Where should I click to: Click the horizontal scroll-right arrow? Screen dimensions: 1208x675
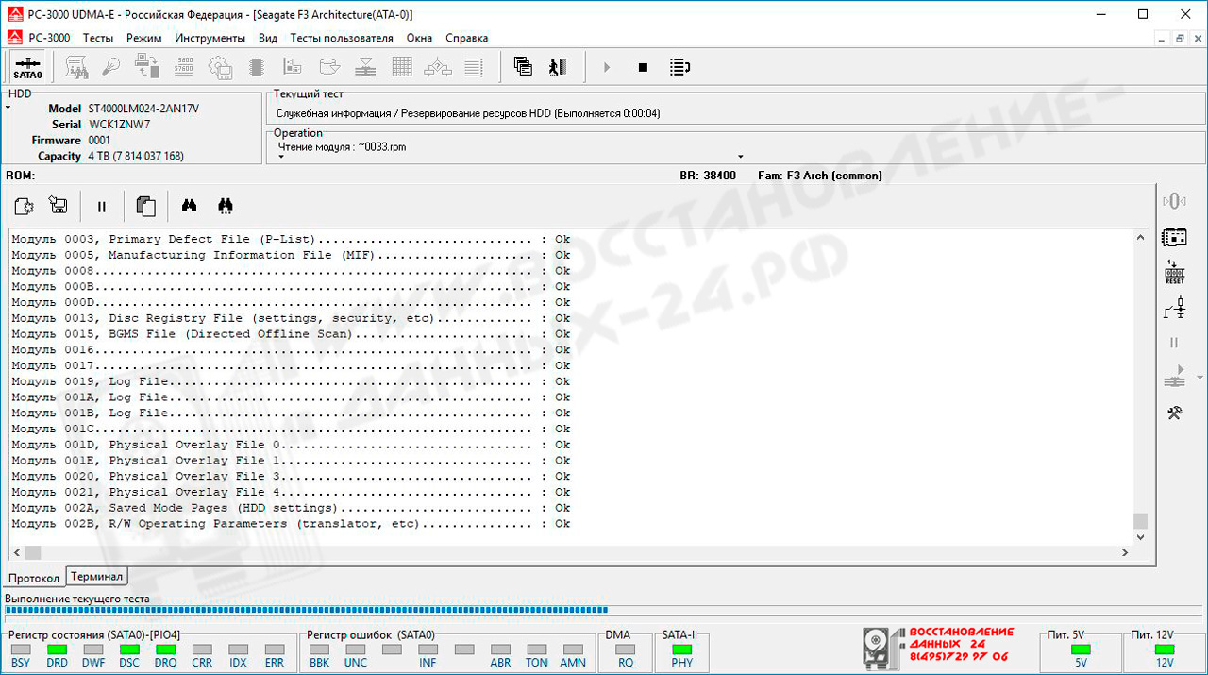coord(1125,553)
